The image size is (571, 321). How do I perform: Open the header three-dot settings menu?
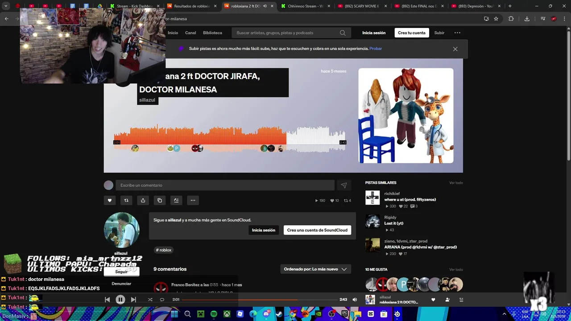pos(457,33)
